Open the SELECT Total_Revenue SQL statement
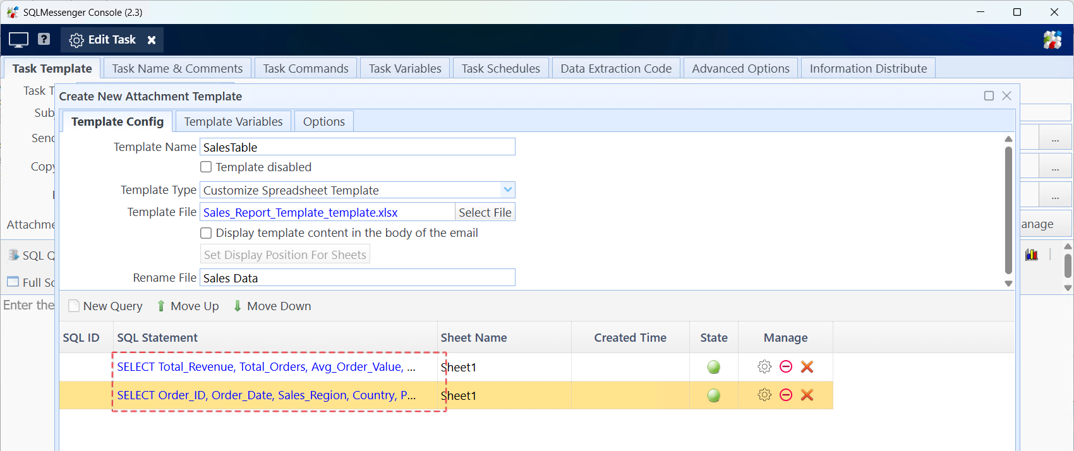The image size is (1074, 451). [x=266, y=366]
